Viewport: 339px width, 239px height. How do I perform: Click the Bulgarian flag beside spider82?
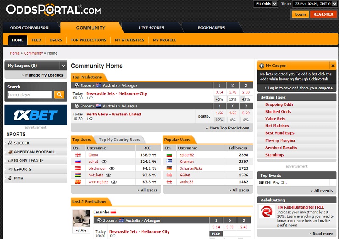169,155
